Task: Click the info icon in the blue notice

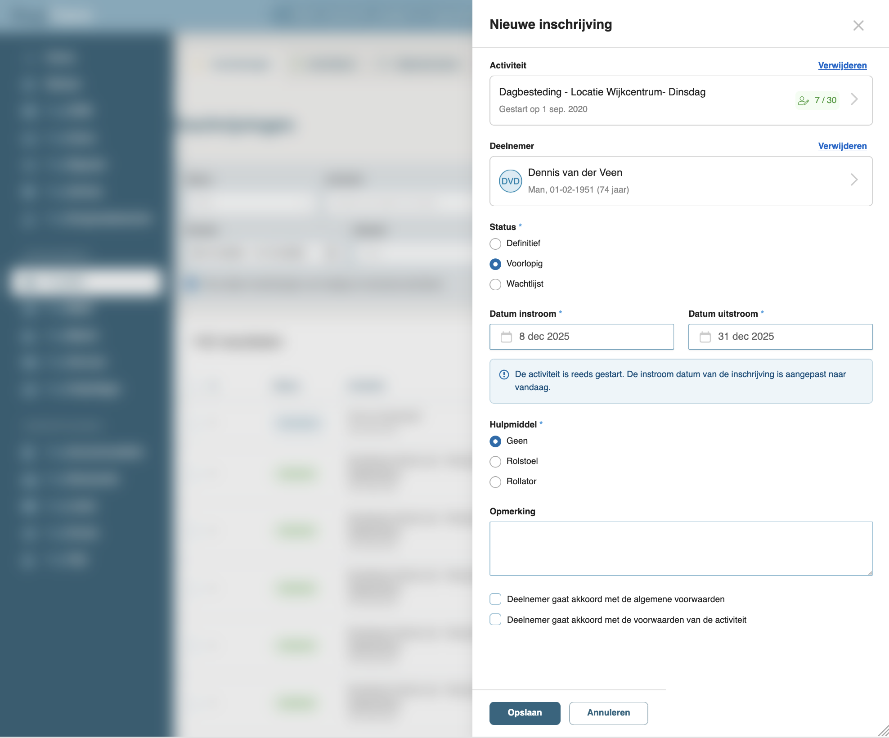Action: click(x=504, y=375)
